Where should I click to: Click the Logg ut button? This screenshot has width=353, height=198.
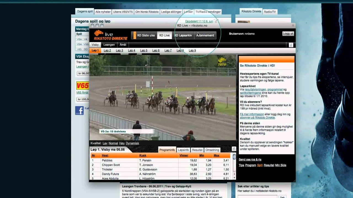click(x=288, y=34)
